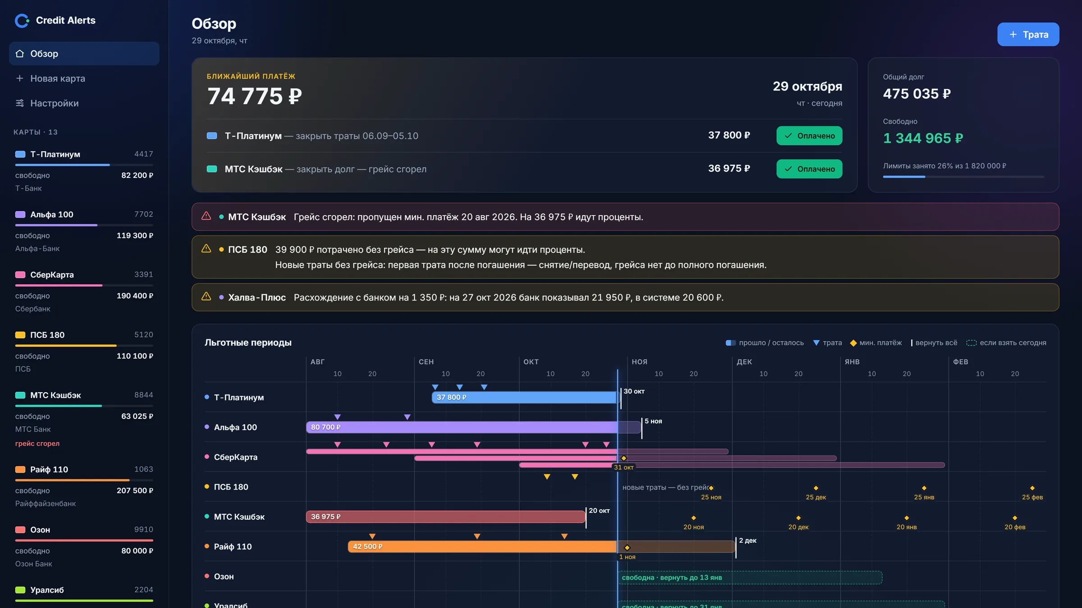The width and height of the screenshot is (1082, 608).
Task: Toggle the 'если взять сегодня' legend item
Action: tap(1006, 343)
